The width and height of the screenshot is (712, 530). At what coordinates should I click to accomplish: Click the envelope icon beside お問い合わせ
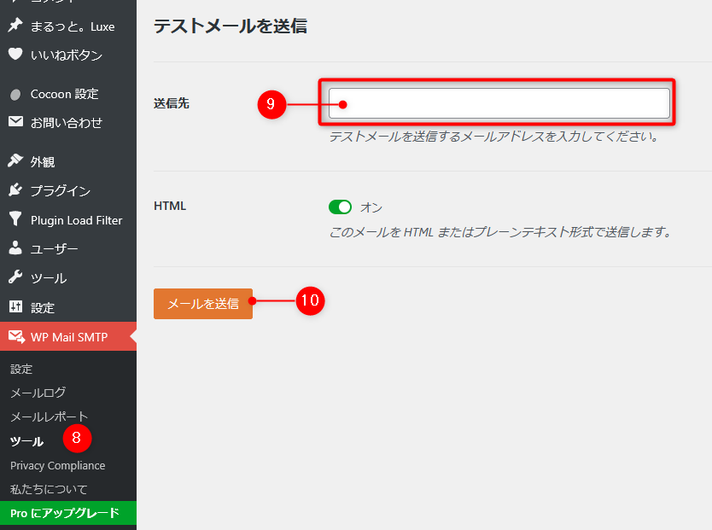(x=15, y=121)
